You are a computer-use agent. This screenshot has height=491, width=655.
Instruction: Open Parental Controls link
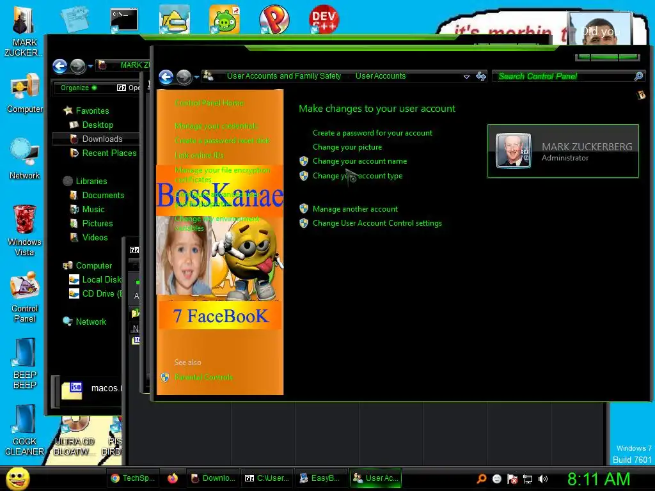[203, 377]
